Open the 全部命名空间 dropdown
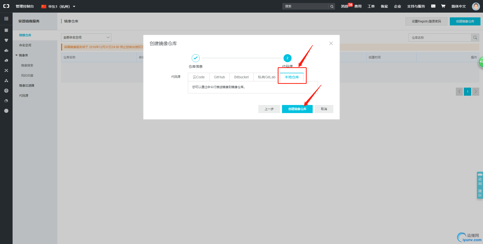The height and width of the screenshot is (244, 483). pyautogui.click(x=86, y=38)
